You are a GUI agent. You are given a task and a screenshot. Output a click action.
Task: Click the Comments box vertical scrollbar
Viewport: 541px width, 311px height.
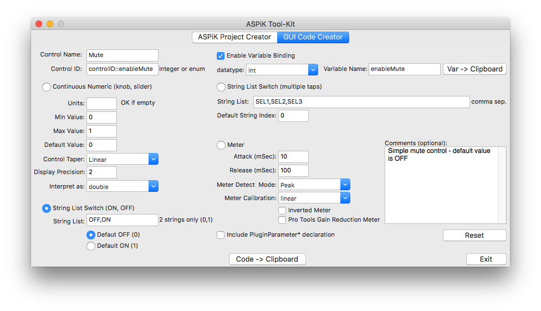(502, 185)
